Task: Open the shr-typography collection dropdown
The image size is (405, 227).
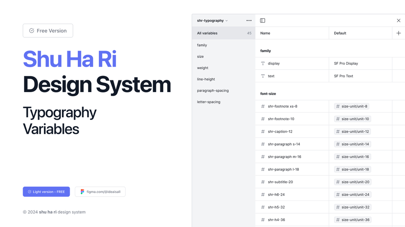Action: click(212, 20)
